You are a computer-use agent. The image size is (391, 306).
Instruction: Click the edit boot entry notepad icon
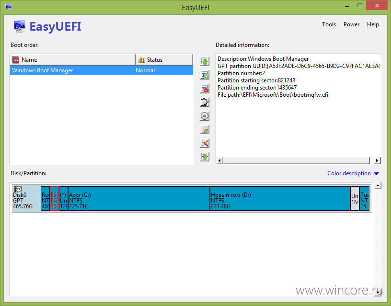pos(205,102)
